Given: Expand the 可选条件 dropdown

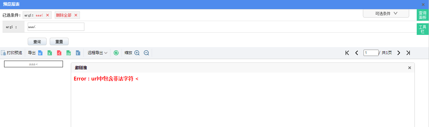Looking at the screenshot, I should (x=386, y=14).
